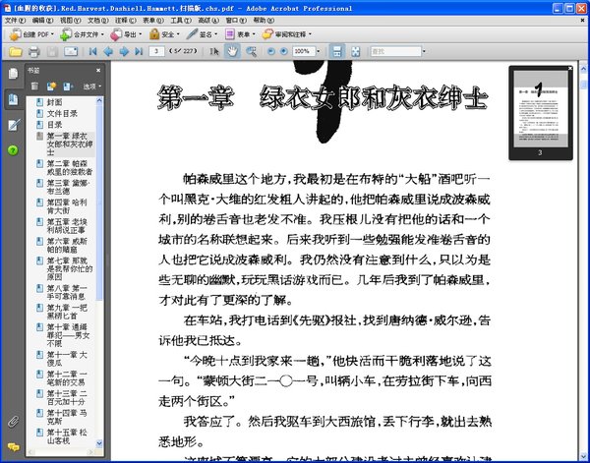
Task: Open the 表单 forms toolbar dropdown
Action: pyautogui.click(x=240, y=34)
